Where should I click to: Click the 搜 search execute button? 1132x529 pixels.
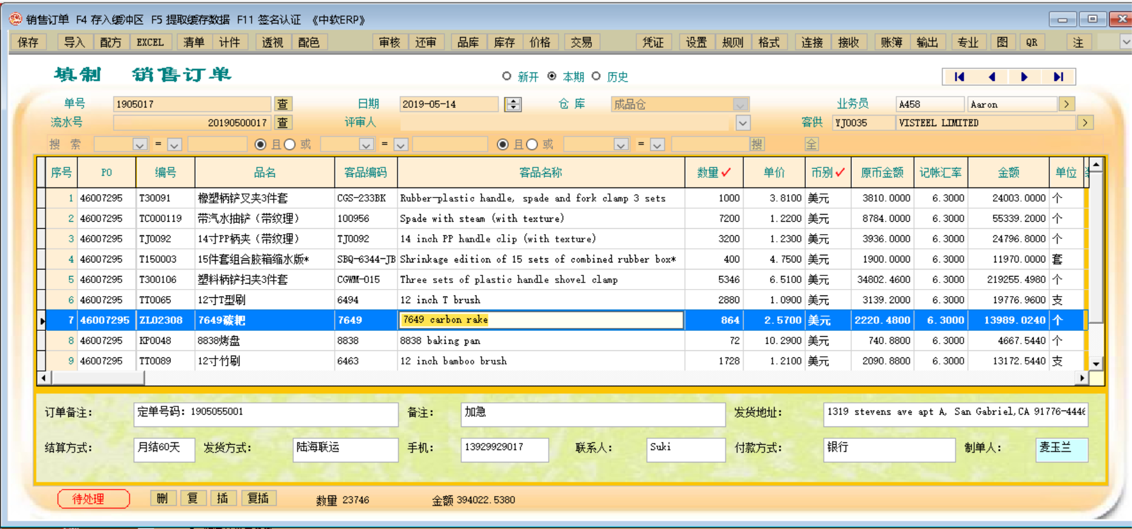point(757,144)
